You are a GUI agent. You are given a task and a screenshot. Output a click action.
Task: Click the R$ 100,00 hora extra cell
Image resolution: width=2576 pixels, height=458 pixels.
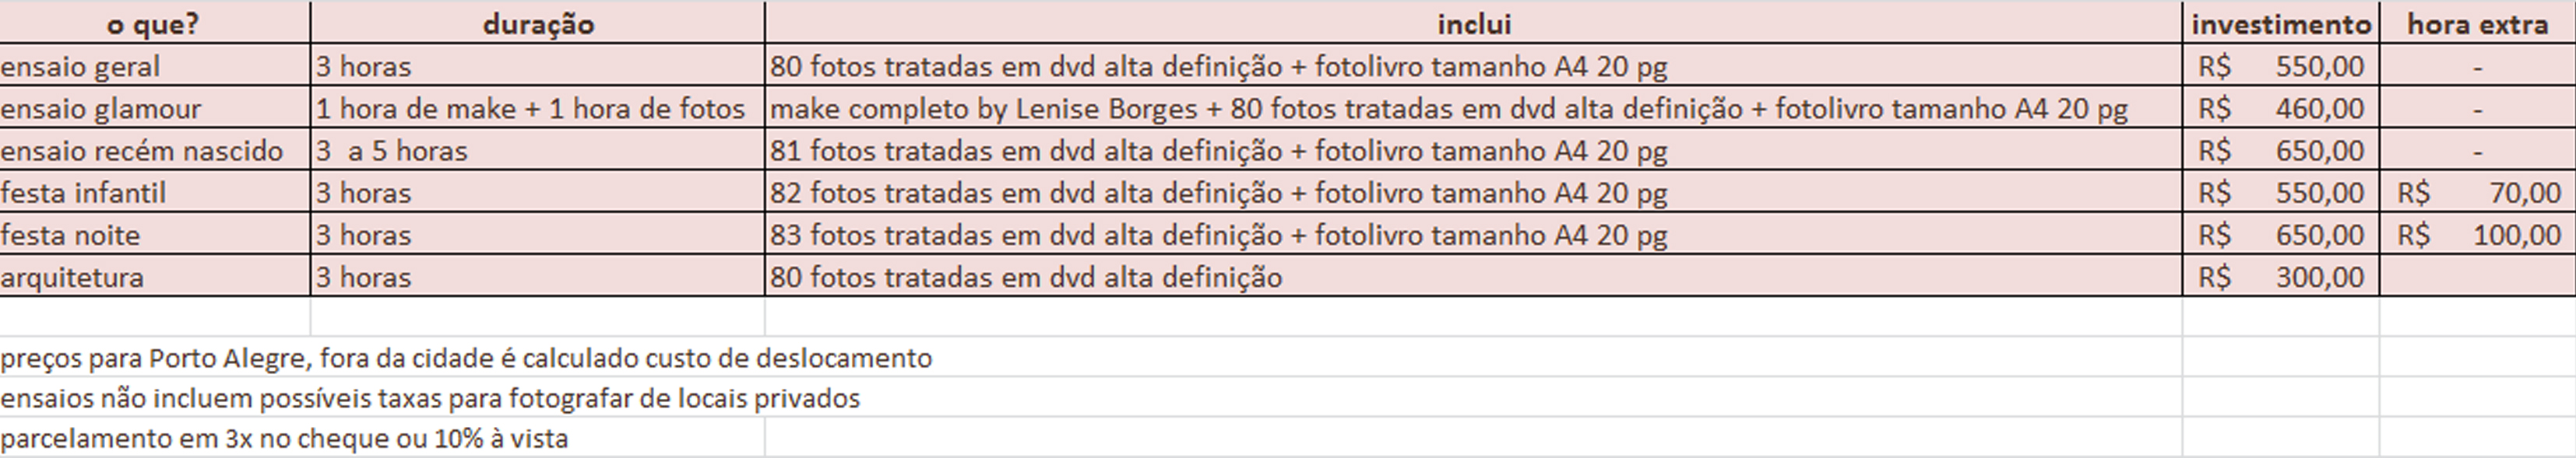point(2477,235)
